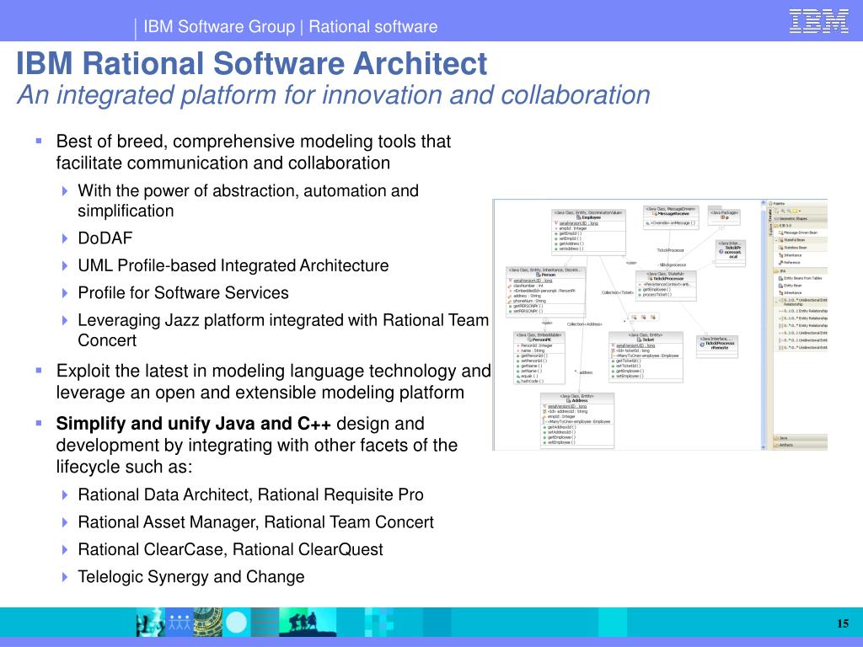Select the TicketProcessorLocal interface box

point(731,254)
